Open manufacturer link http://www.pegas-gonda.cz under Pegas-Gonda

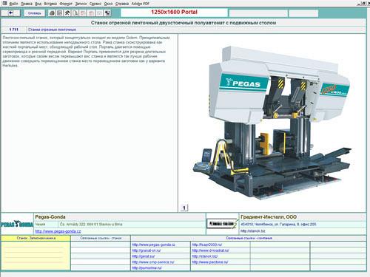pos(58,231)
